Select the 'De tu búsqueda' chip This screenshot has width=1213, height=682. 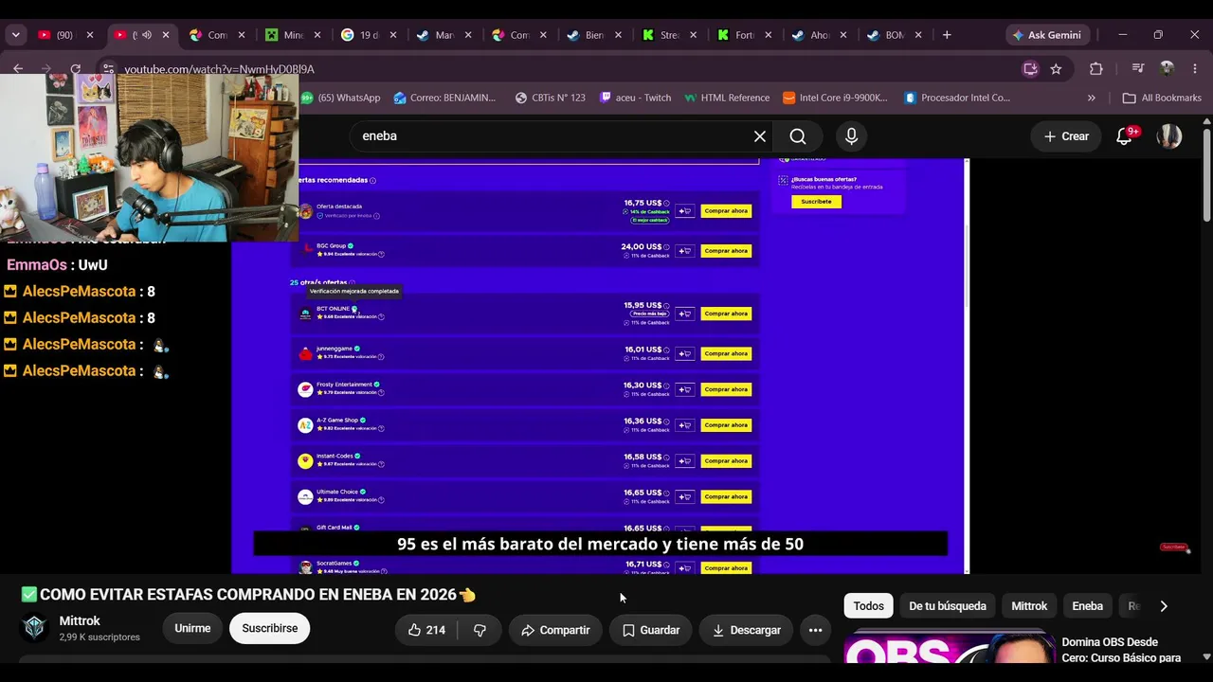[948, 606]
